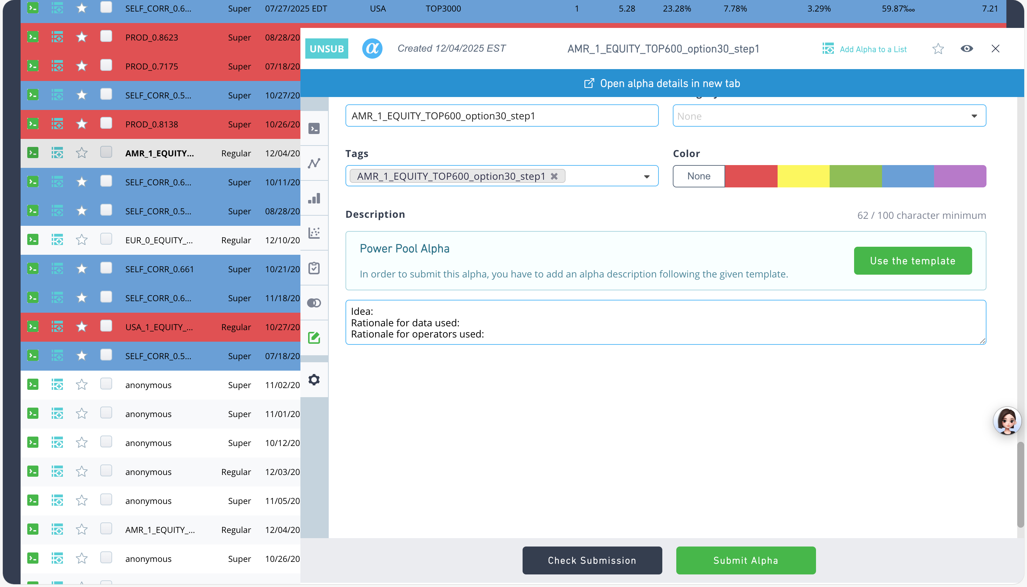The width and height of the screenshot is (1027, 587).
Task: Open alpha details in new tab
Action: tap(662, 83)
